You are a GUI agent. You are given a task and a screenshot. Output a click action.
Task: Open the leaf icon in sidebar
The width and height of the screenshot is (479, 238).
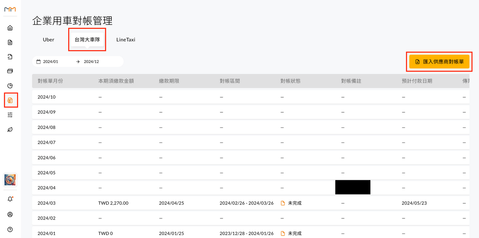coord(10,130)
